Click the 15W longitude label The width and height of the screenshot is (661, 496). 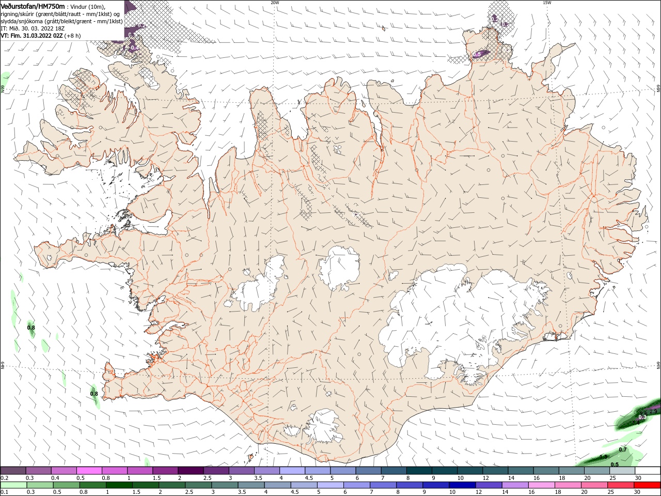coord(546,2)
